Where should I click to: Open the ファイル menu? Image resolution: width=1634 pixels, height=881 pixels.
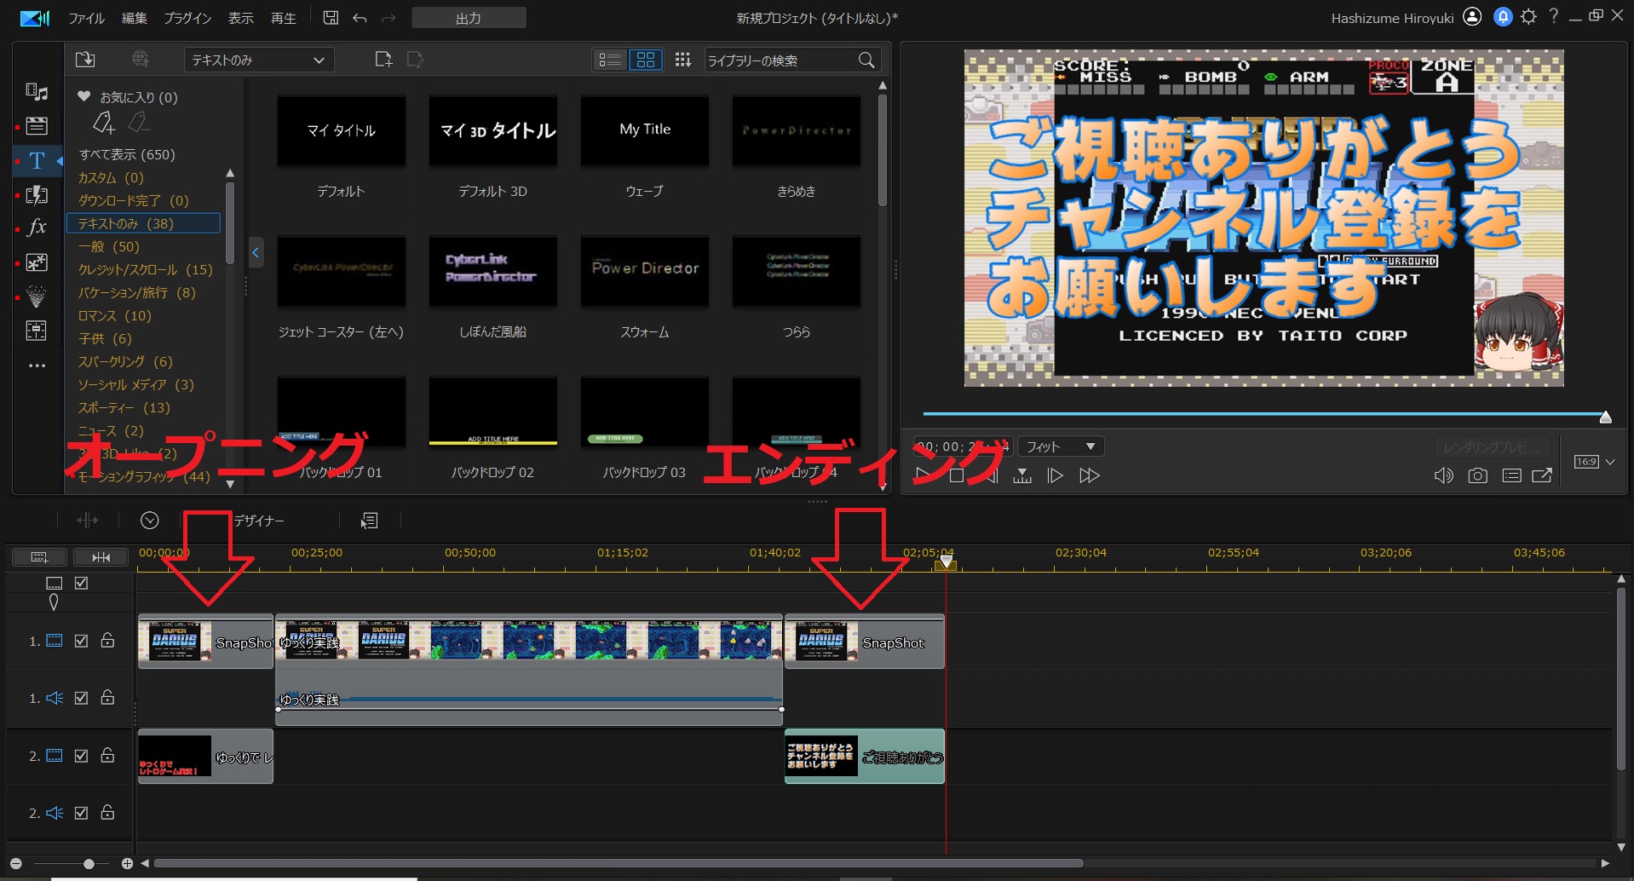point(86,18)
